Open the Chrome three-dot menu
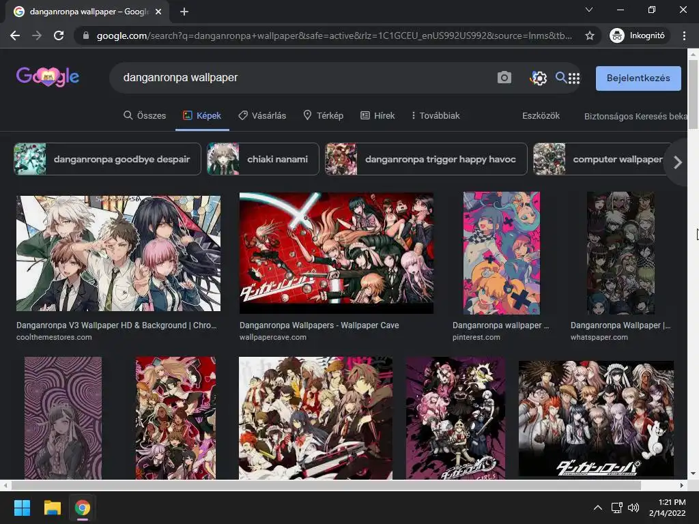The height and width of the screenshot is (524, 699). [684, 35]
